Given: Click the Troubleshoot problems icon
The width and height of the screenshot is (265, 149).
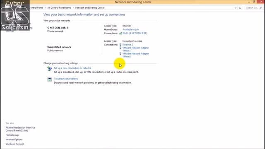Looking at the screenshot, I should (50, 79).
